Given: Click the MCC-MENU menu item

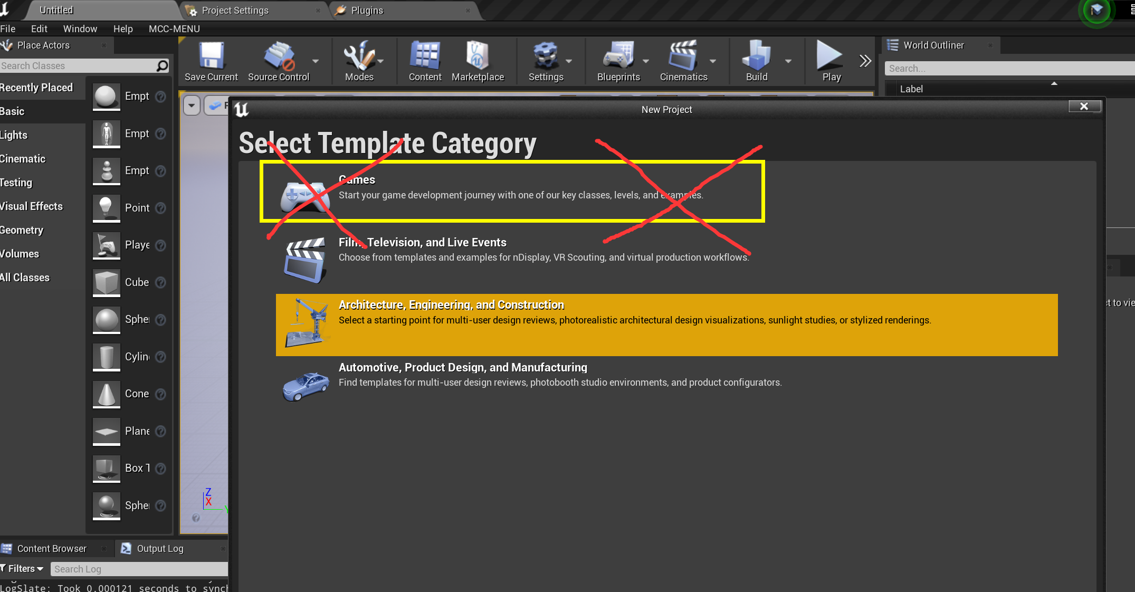Looking at the screenshot, I should coord(174,28).
